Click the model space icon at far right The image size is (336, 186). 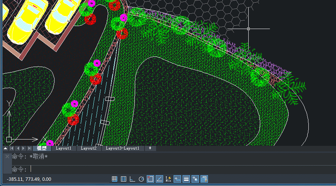point(204,179)
